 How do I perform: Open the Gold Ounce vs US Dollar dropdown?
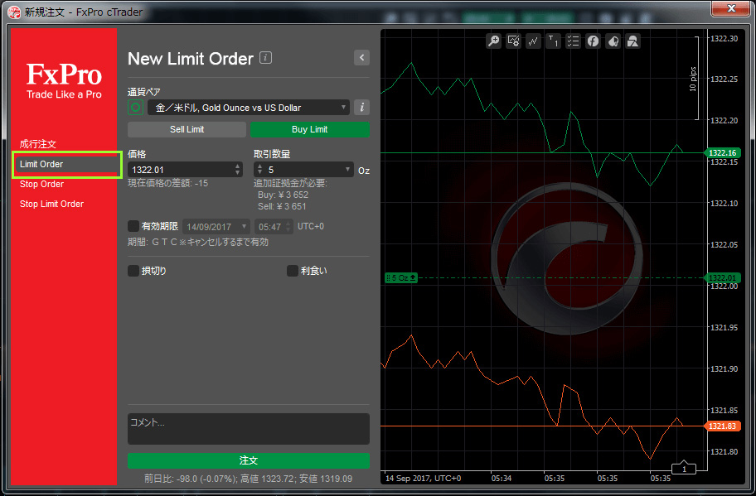[x=249, y=108]
